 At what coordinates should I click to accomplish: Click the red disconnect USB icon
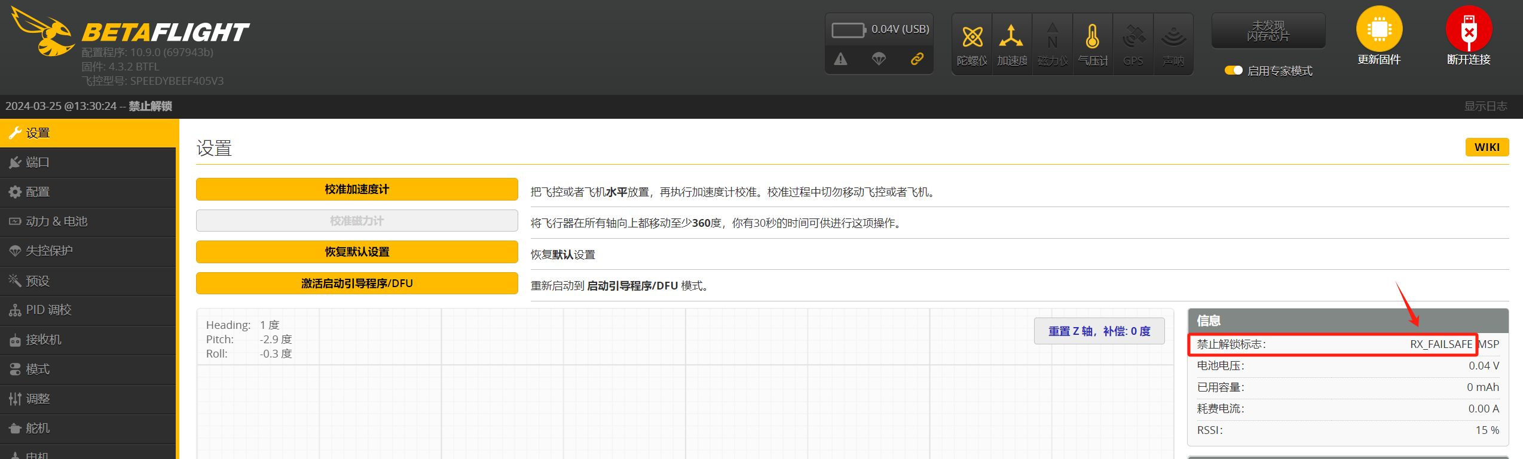1469,29
